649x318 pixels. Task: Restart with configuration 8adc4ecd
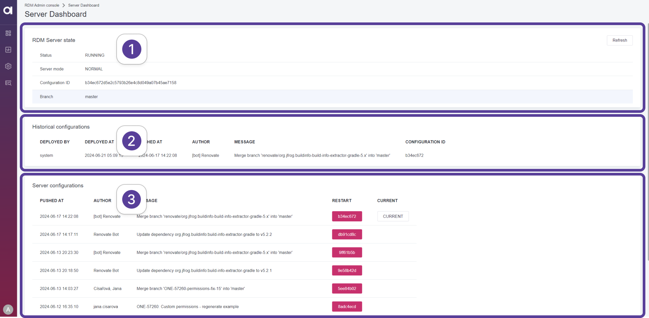pos(347,307)
